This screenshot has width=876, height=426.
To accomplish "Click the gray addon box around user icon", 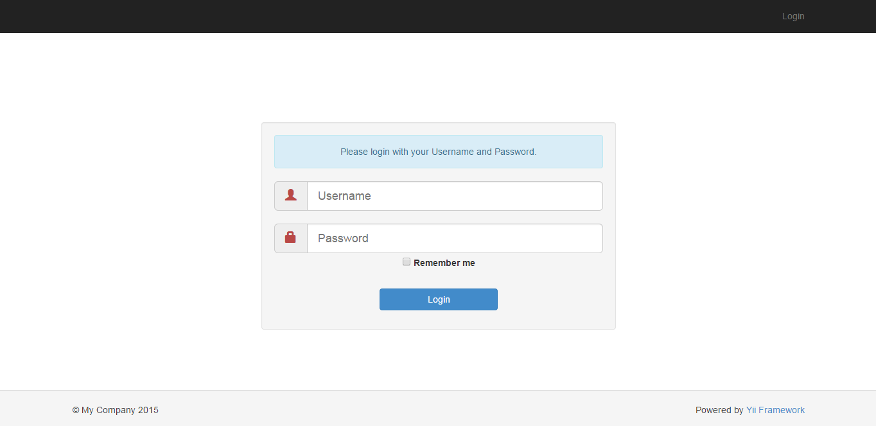I will [x=291, y=196].
